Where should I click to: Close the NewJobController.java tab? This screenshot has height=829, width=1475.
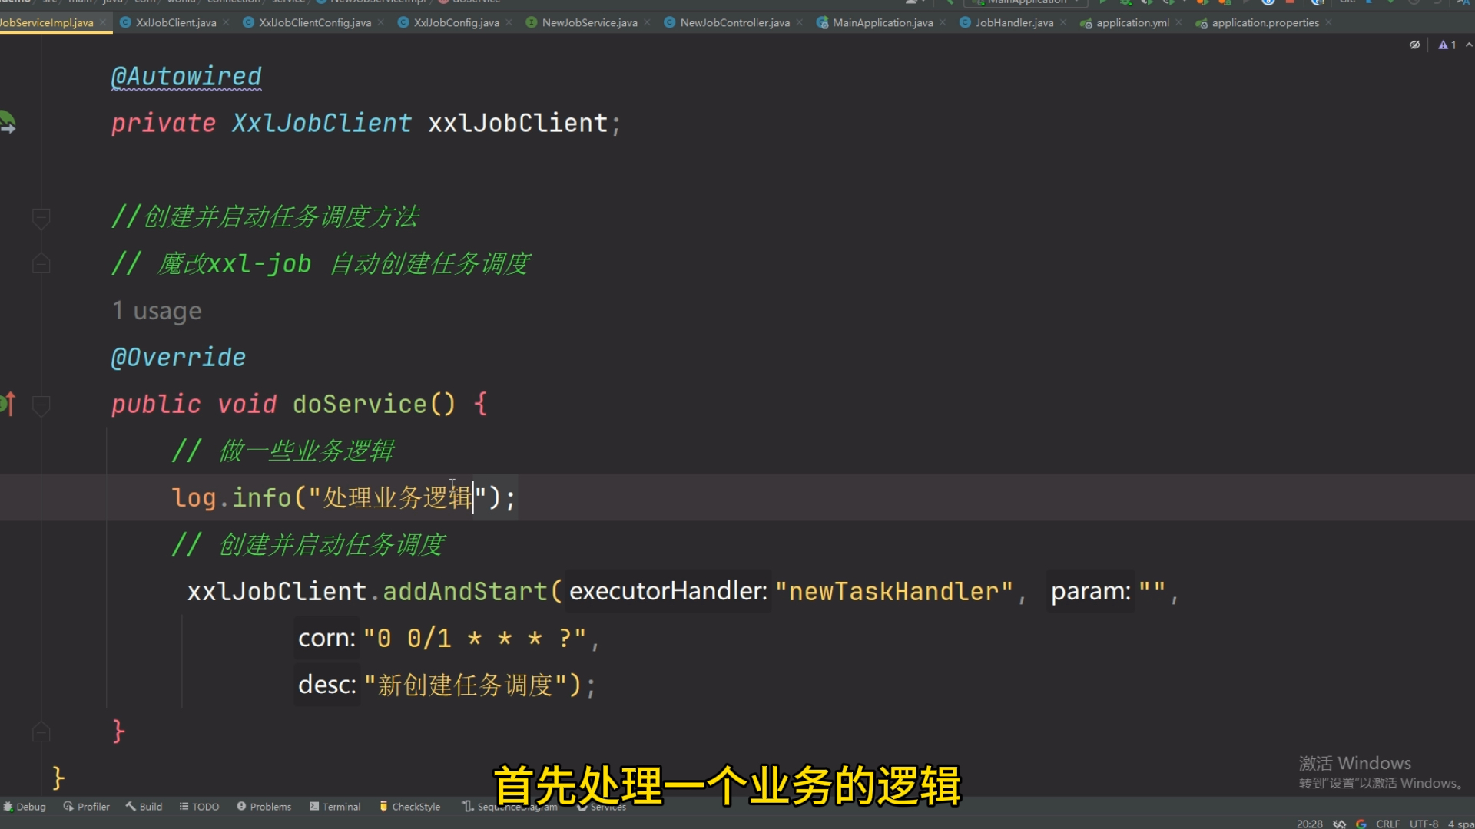tap(800, 22)
